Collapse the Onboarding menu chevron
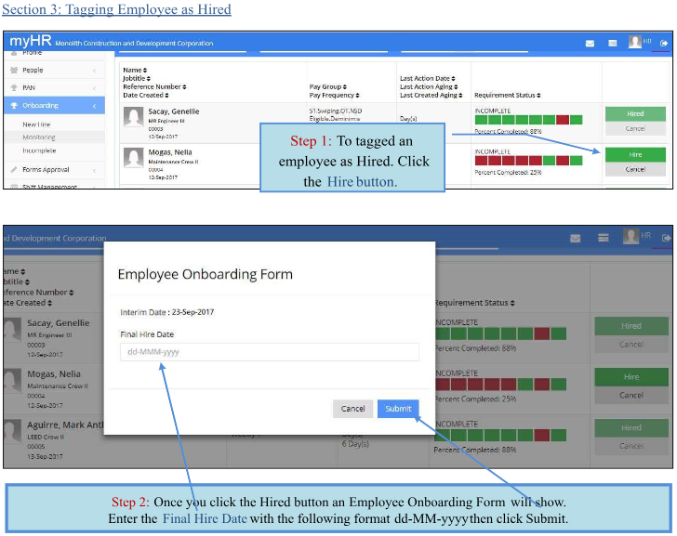This screenshot has height=536, width=677. click(x=94, y=106)
